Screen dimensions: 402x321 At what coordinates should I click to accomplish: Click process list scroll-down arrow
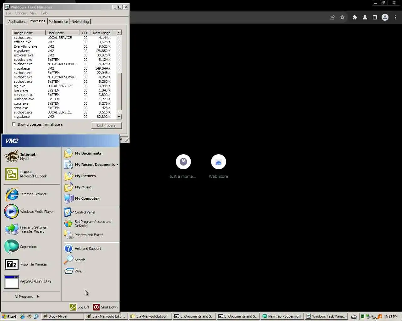tap(119, 117)
